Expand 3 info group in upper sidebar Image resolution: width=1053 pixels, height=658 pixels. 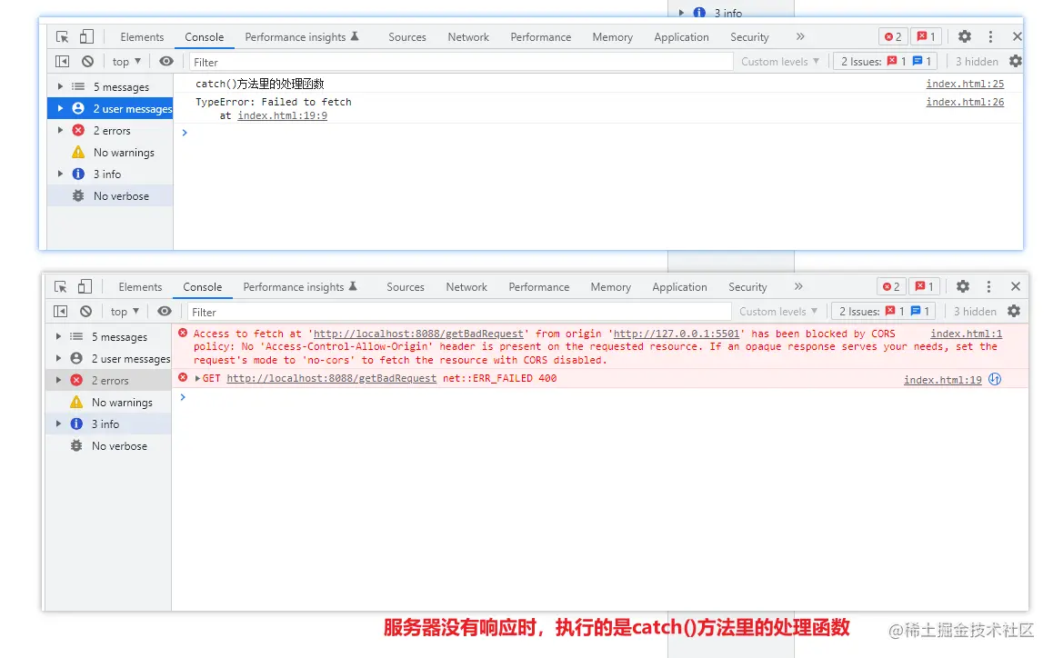[60, 174]
